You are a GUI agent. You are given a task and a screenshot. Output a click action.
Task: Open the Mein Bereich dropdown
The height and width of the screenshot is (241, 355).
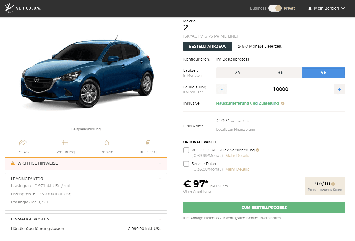tap(327, 8)
